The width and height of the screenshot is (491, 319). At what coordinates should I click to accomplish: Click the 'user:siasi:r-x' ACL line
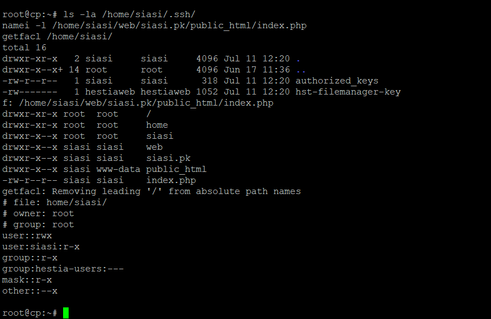click(x=41, y=247)
